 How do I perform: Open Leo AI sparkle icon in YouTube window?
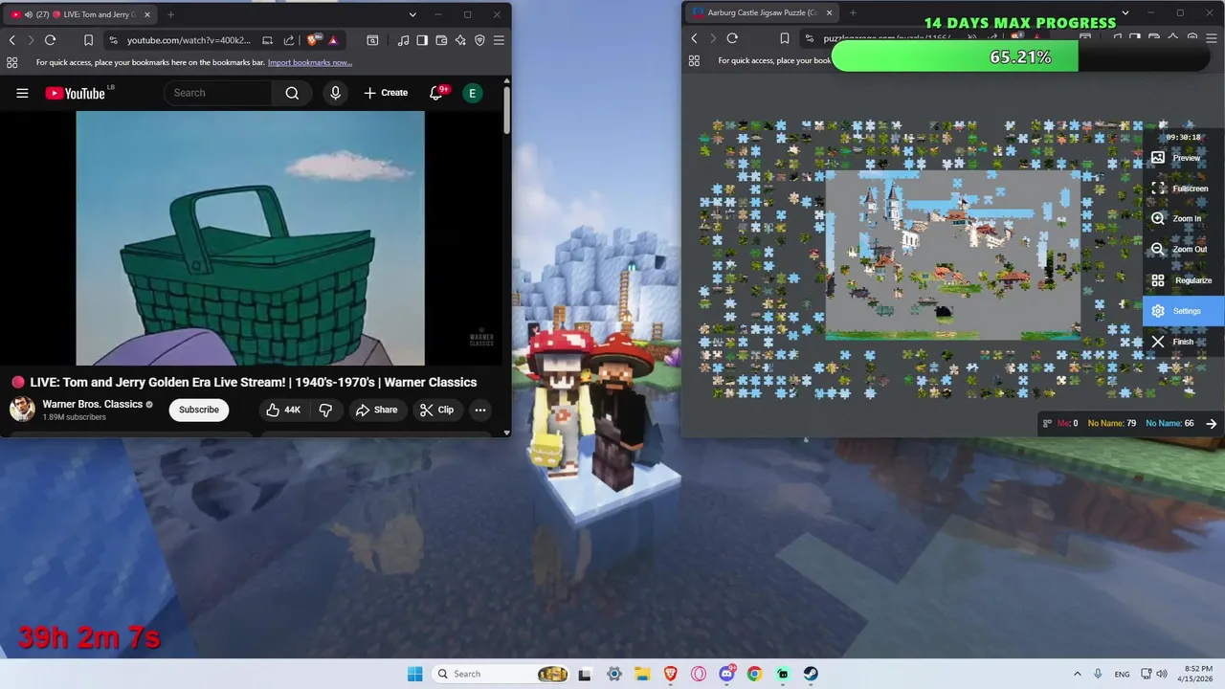[460, 40]
